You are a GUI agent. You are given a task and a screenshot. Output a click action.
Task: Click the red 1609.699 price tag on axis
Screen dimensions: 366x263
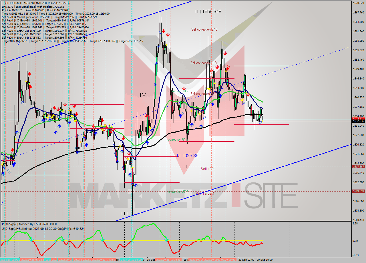tap(358, 191)
